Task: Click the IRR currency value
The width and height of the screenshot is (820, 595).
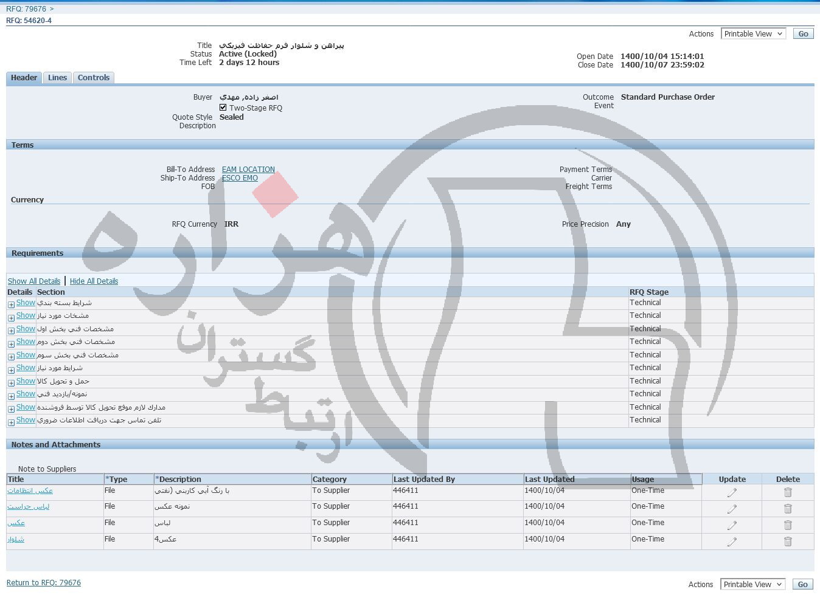Action: point(231,224)
